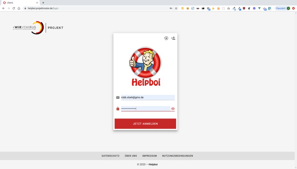Show the password with the eye icon
The height and width of the screenshot is (169, 297).
pyautogui.click(x=173, y=109)
